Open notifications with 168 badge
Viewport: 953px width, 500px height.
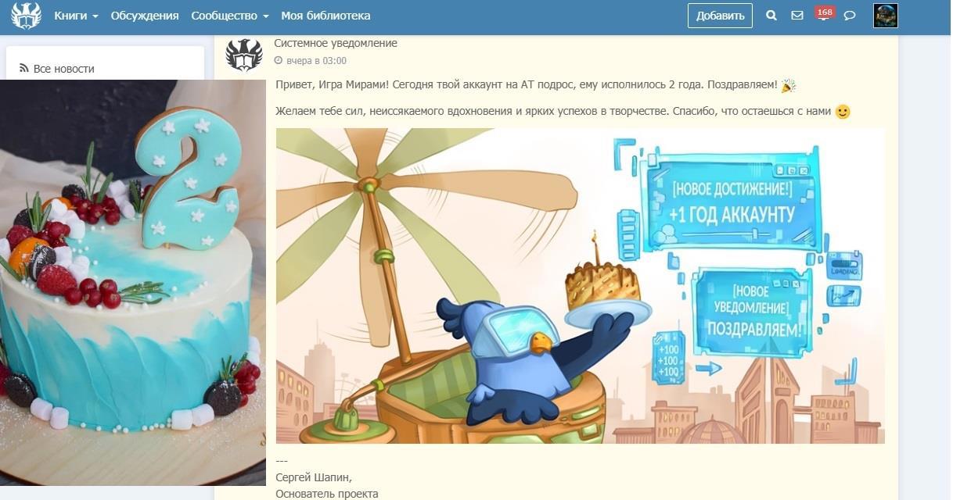click(x=824, y=14)
